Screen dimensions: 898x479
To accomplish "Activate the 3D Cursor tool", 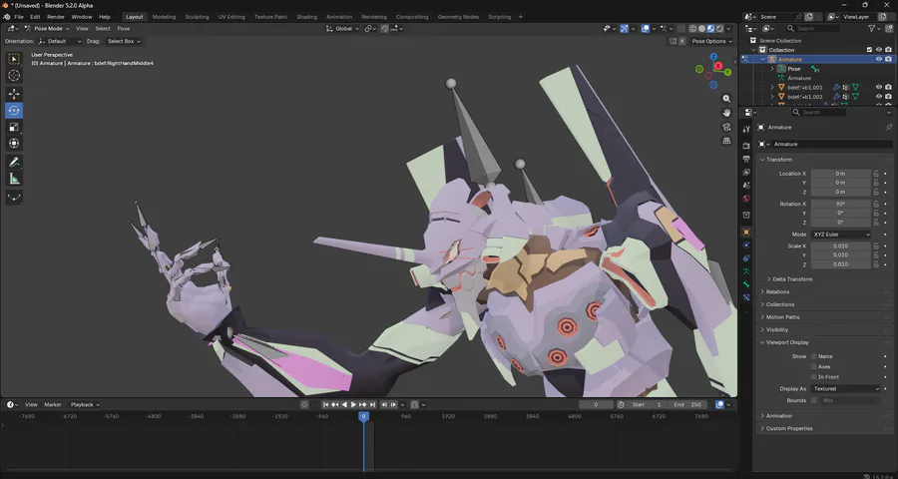I will pos(14,76).
